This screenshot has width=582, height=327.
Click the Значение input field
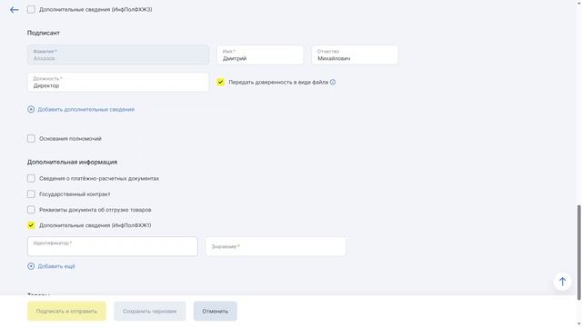tap(276, 246)
